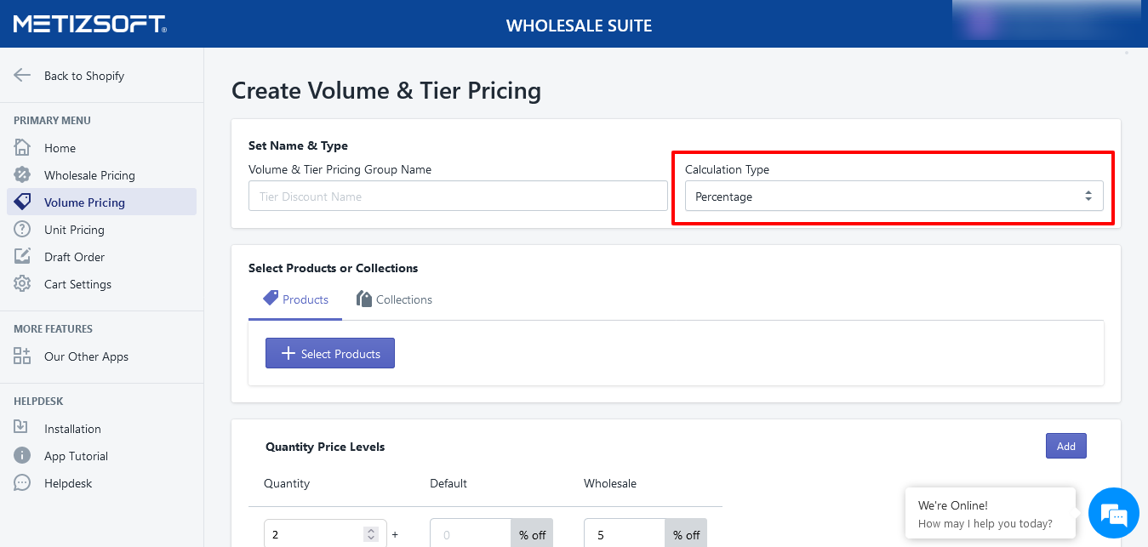
Task: Focus the Tier Discount Name field
Action: [x=458, y=197]
